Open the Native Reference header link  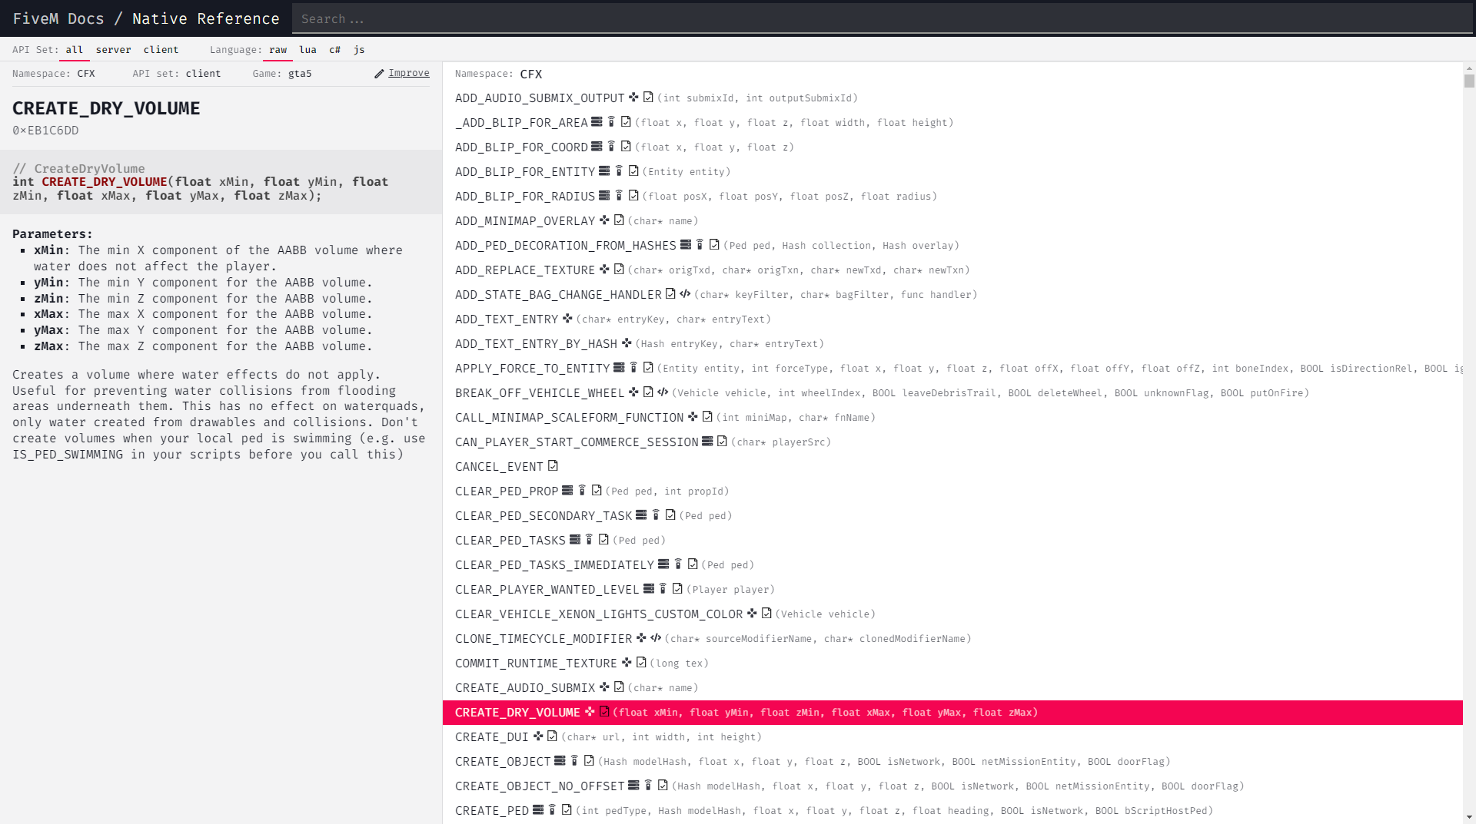[206, 18]
